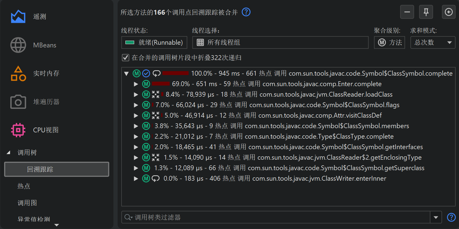Click the back arrow circle button
This screenshot has height=229, width=459.
(x=448, y=12)
